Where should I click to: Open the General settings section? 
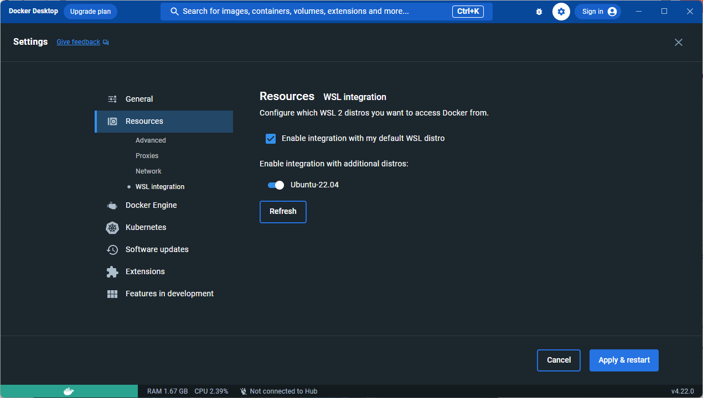click(139, 99)
